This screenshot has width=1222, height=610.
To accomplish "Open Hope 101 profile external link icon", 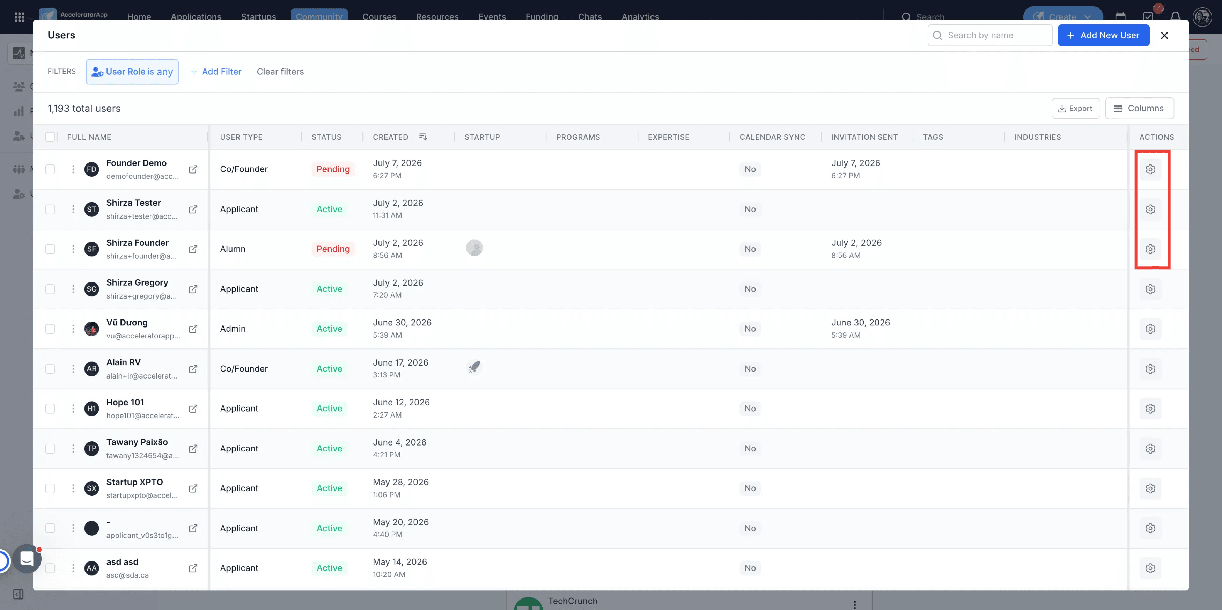I will (x=193, y=409).
